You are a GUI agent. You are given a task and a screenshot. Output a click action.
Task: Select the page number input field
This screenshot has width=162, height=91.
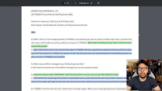click(x=64, y=3)
